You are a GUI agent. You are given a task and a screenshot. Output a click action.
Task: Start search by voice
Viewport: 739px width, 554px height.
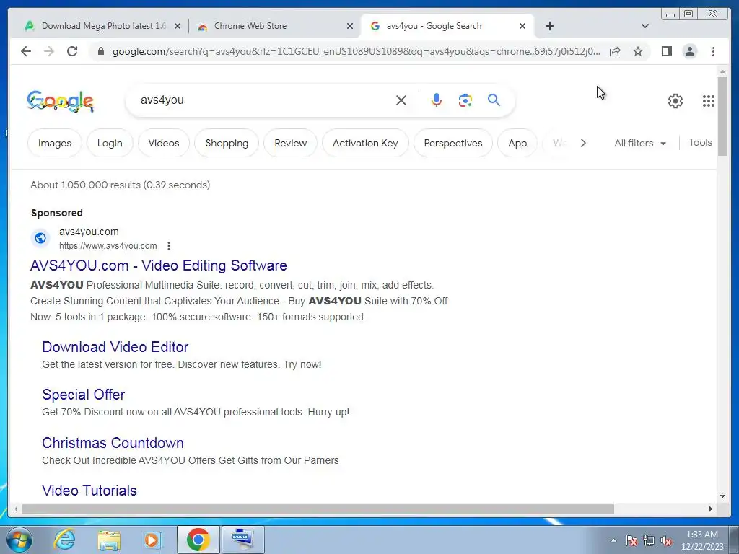437,100
